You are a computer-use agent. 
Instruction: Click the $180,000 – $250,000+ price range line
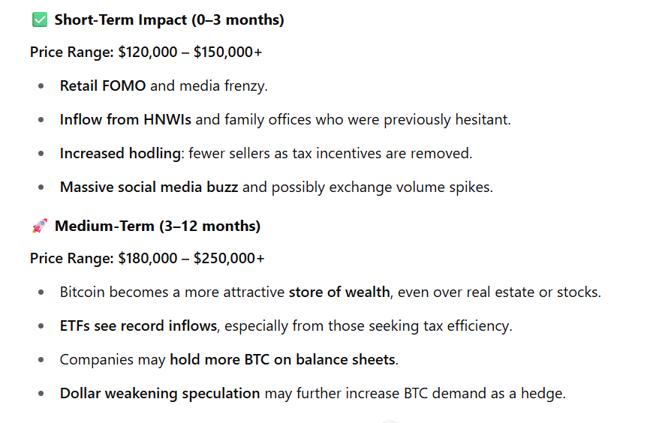[147, 258]
